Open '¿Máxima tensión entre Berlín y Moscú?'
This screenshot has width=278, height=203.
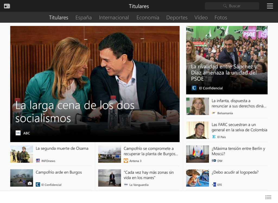click(238, 151)
